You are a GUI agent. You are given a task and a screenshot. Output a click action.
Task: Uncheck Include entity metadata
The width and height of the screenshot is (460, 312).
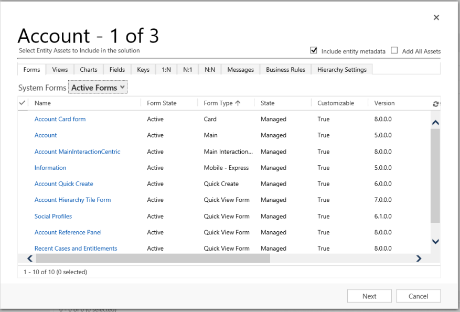coord(314,51)
